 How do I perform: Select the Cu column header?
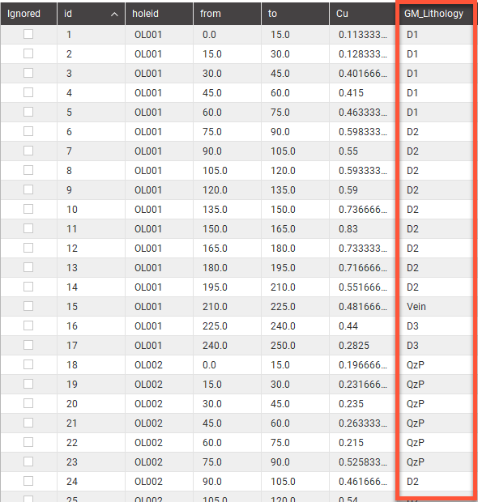pos(363,14)
